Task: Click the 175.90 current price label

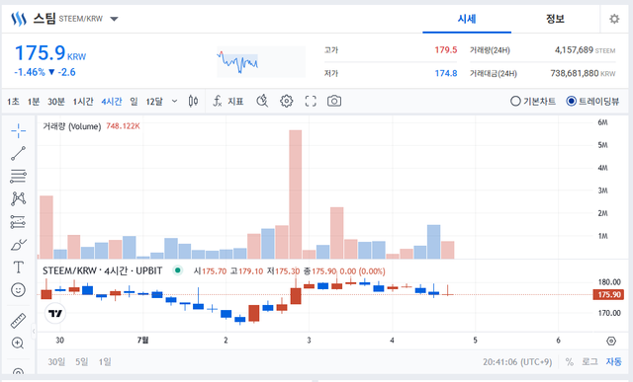Action: 608,294
